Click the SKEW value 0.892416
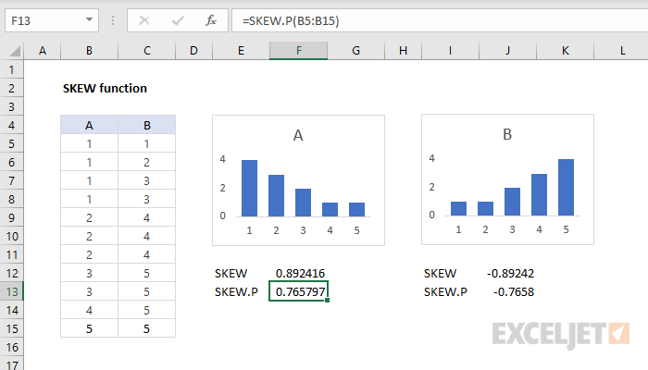This screenshot has height=370, width=648. (299, 274)
